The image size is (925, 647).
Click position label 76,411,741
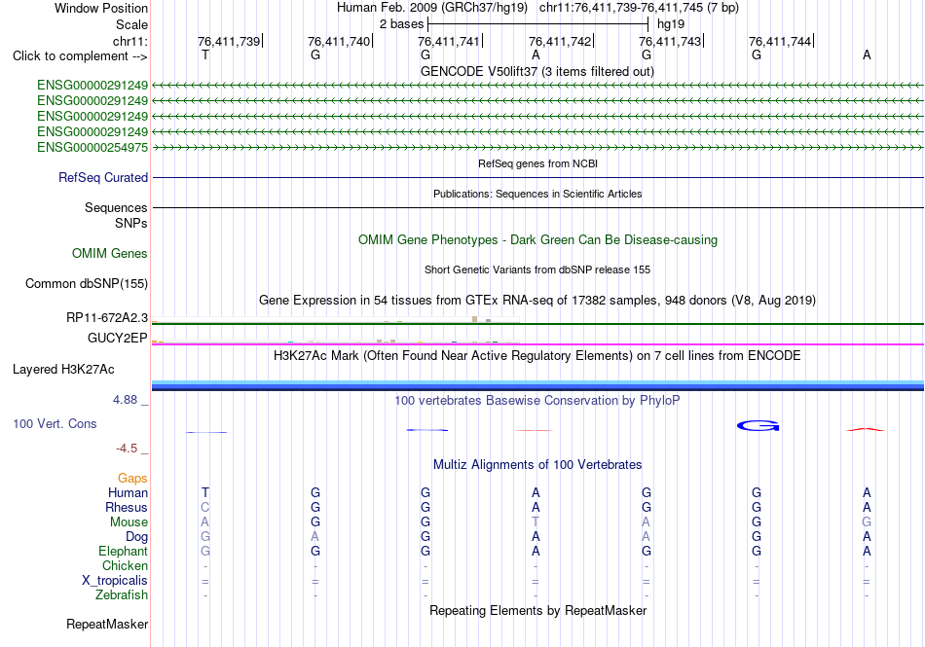pyautogui.click(x=450, y=41)
